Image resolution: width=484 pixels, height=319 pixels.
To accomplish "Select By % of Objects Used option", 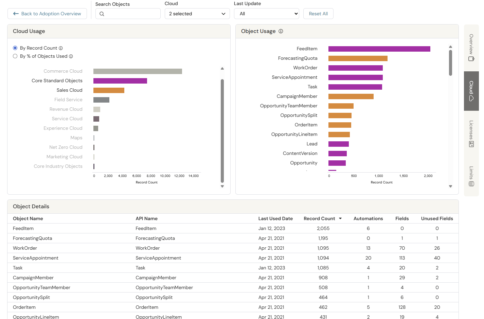I will (x=15, y=56).
